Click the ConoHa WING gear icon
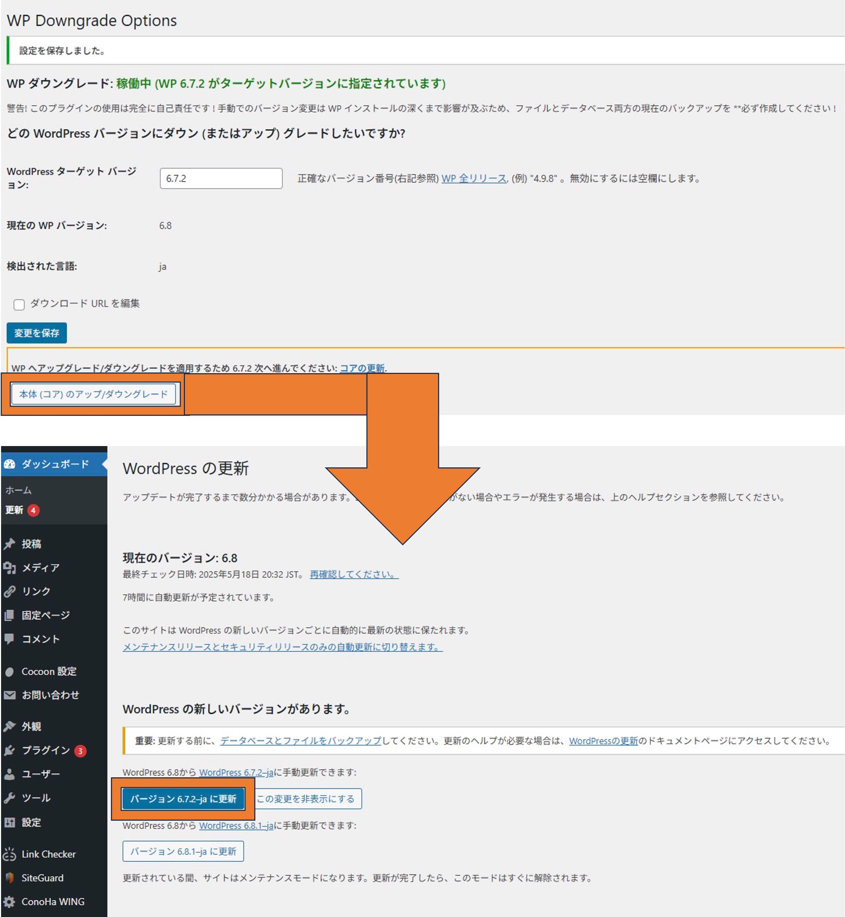Image resolution: width=845 pixels, height=917 pixels. tap(10, 901)
